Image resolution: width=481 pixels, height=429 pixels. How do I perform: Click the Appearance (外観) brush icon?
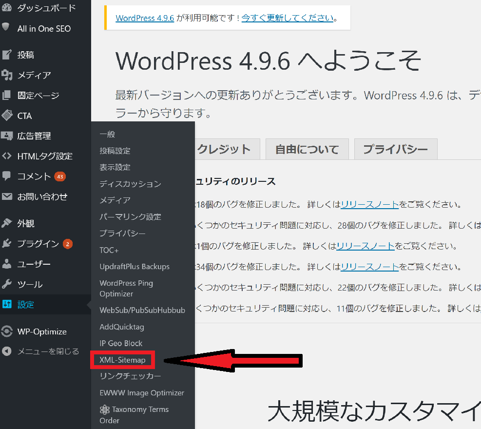tap(7, 223)
